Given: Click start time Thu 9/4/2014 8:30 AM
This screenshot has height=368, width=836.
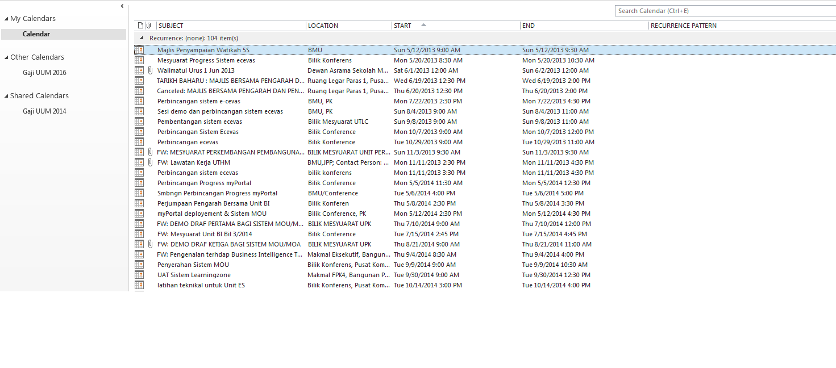Looking at the screenshot, I should pos(425,254).
